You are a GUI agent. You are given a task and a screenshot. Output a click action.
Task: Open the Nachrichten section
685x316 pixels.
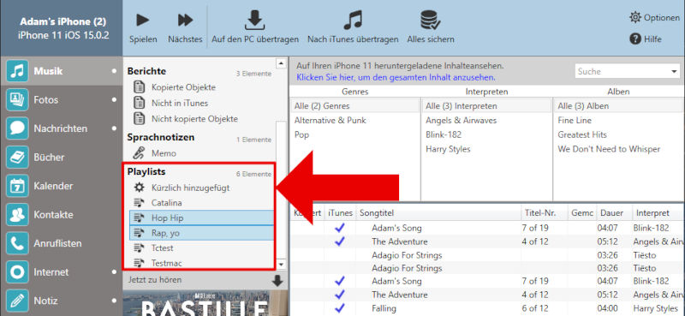(x=61, y=128)
